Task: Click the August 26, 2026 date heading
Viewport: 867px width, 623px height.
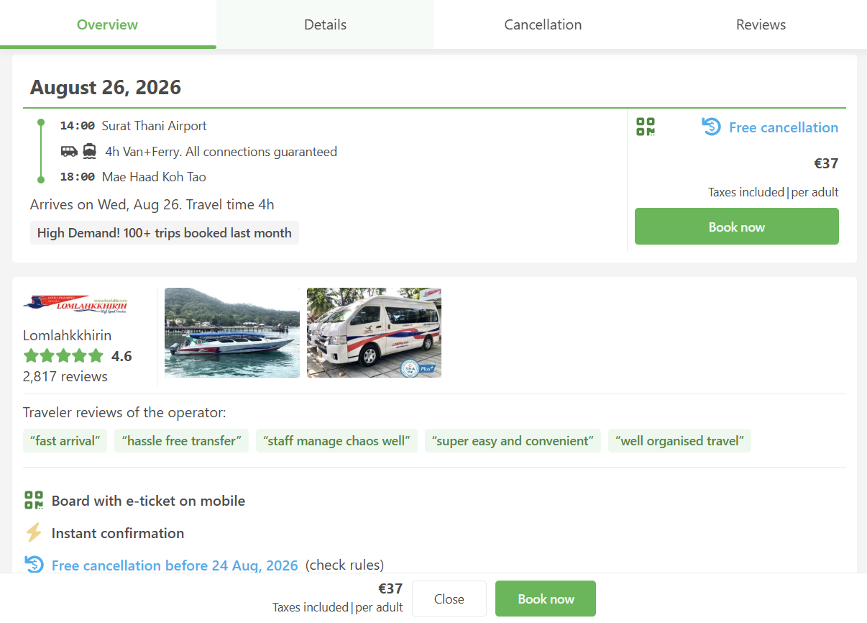Action: 106,88
